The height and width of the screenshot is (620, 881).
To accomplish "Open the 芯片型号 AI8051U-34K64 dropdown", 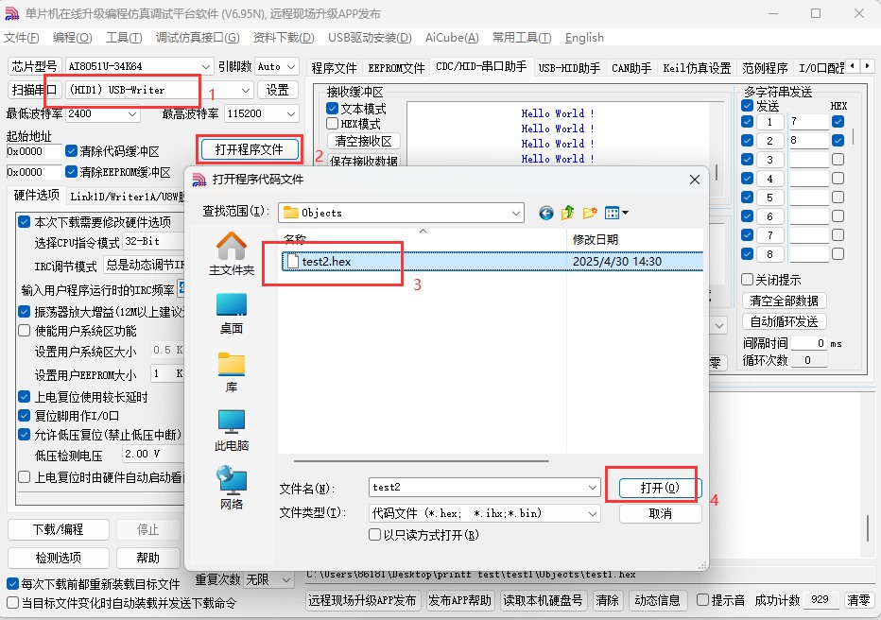I will coord(206,66).
